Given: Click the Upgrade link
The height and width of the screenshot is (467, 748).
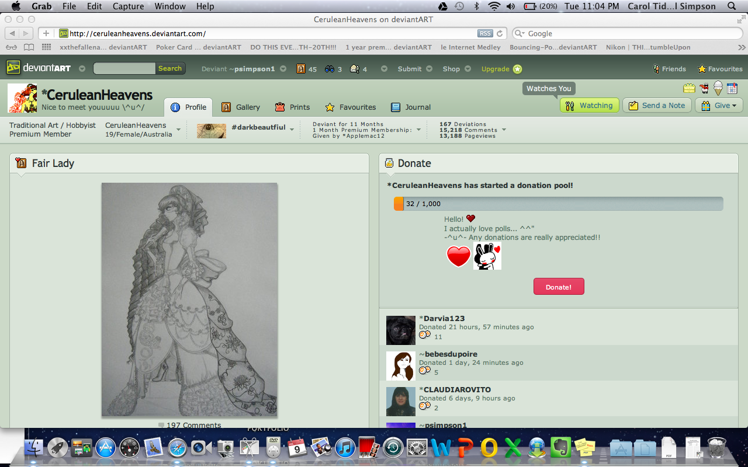Looking at the screenshot, I should point(496,69).
